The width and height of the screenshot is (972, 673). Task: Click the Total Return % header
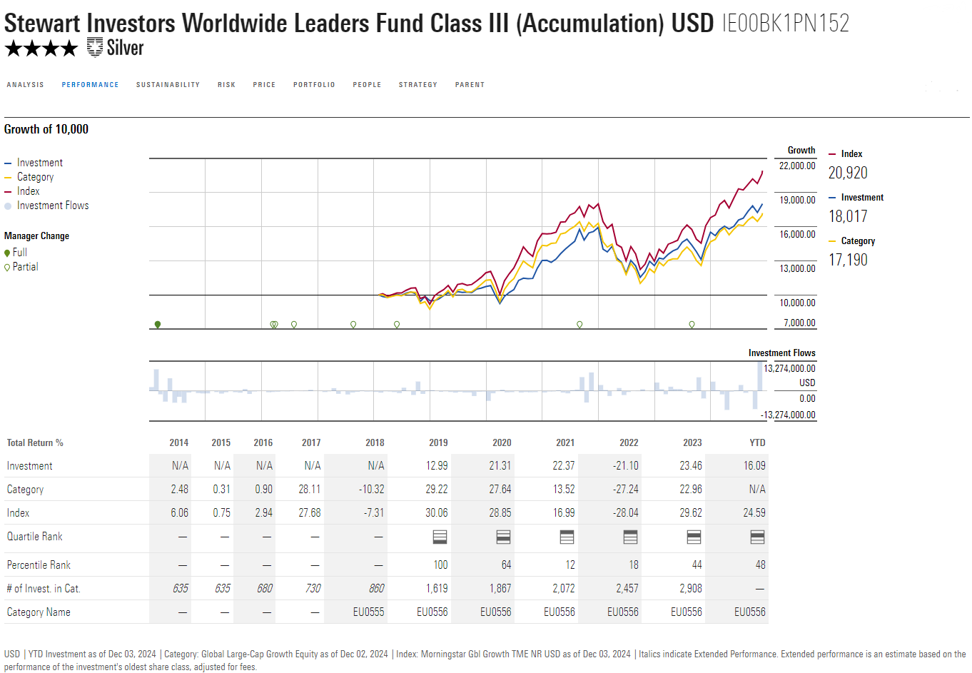click(35, 442)
